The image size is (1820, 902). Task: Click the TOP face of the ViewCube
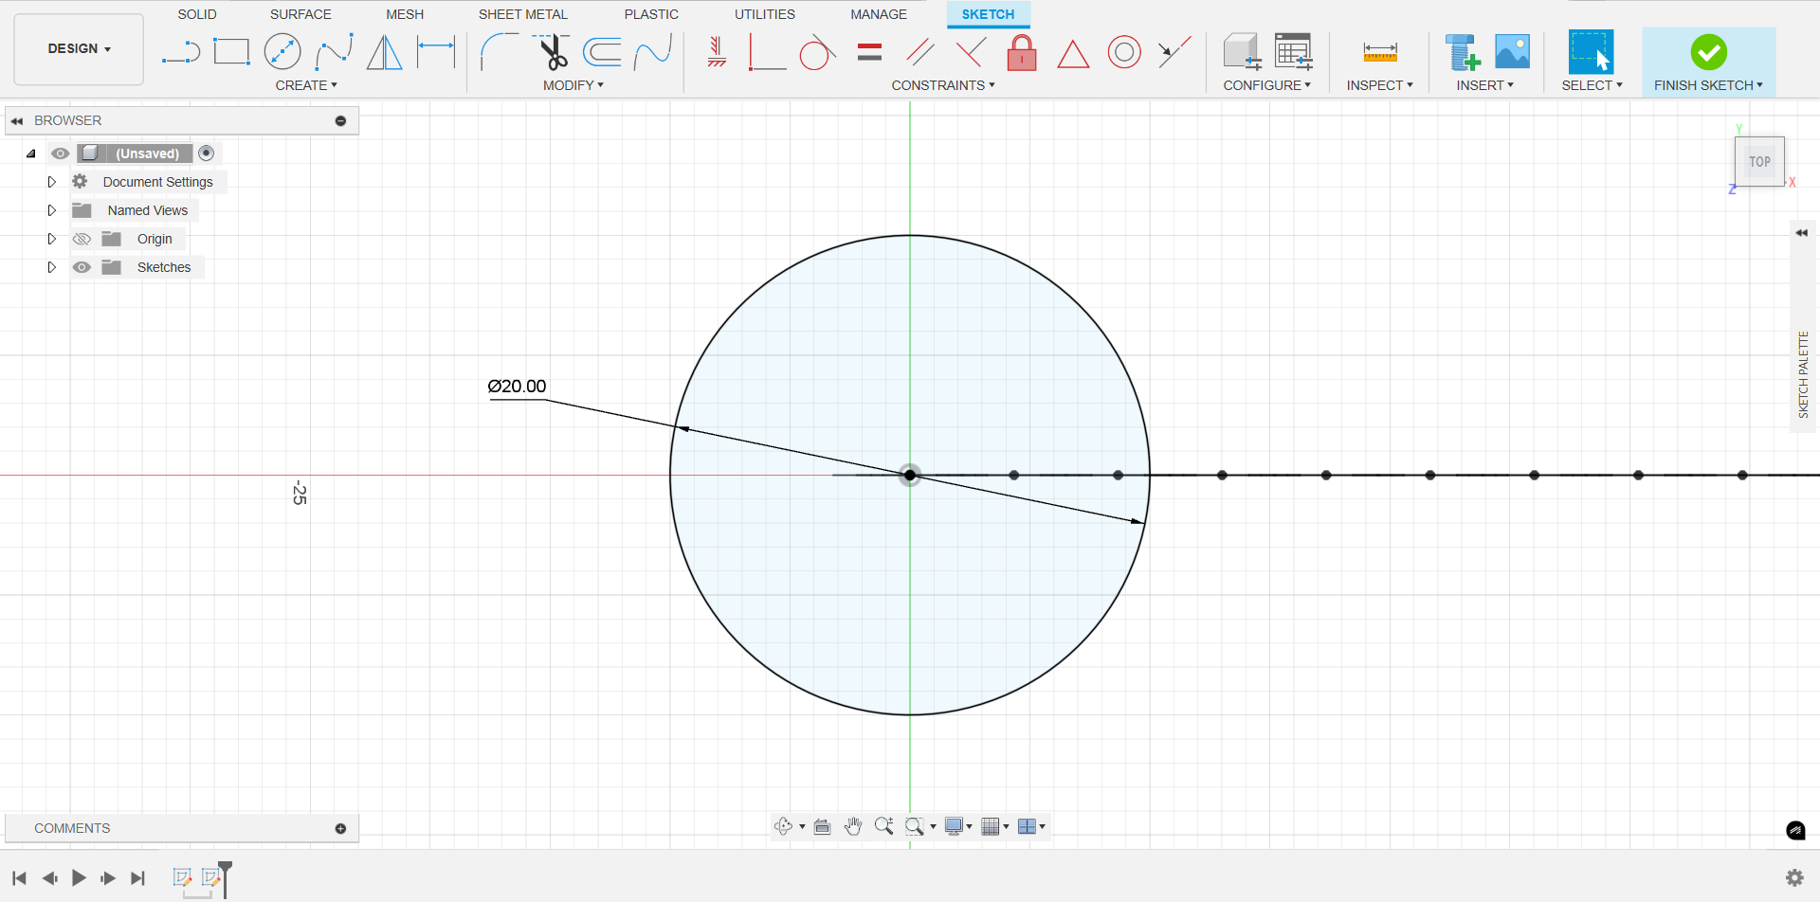pyautogui.click(x=1759, y=162)
